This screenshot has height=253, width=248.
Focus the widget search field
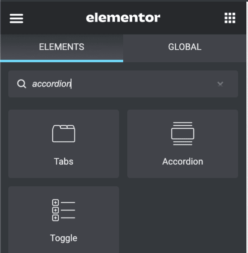tap(124, 84)
